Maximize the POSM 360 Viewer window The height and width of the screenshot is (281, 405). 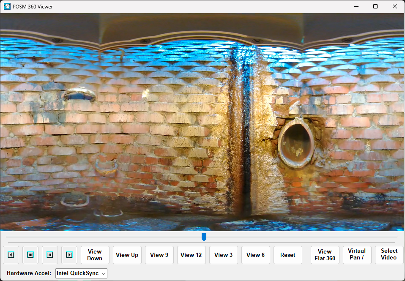(x=375, y=6)
